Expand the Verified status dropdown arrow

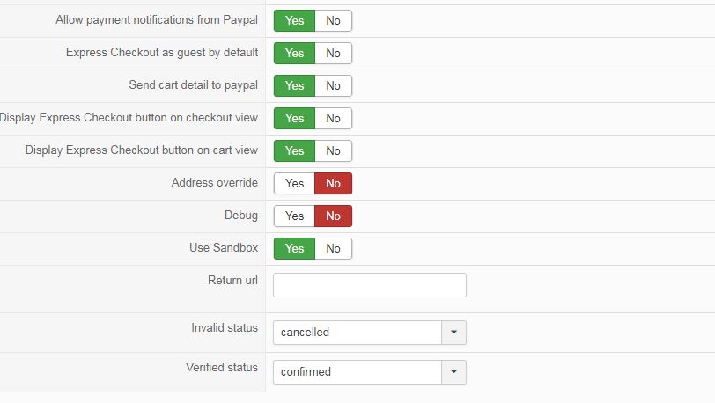[x=453, y=372]
